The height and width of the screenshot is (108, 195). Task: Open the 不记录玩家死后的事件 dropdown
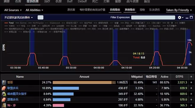19,17
